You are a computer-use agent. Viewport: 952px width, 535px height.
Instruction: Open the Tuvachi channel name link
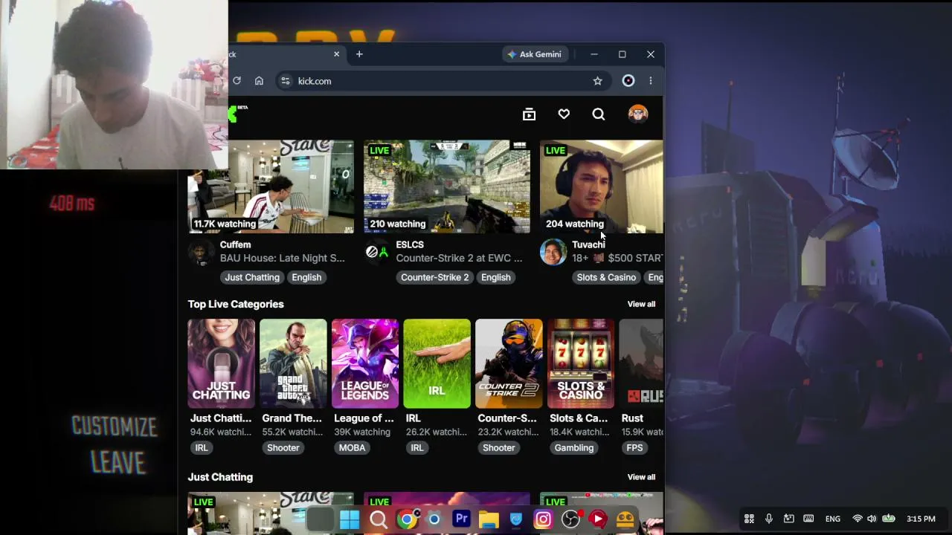(588, 244)
